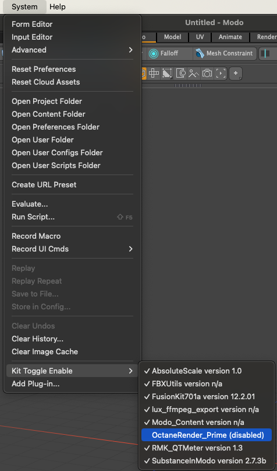Click the viewport divider grip handle
The image size is (277, 471).
pyautogui.click(x=188, y=86)
